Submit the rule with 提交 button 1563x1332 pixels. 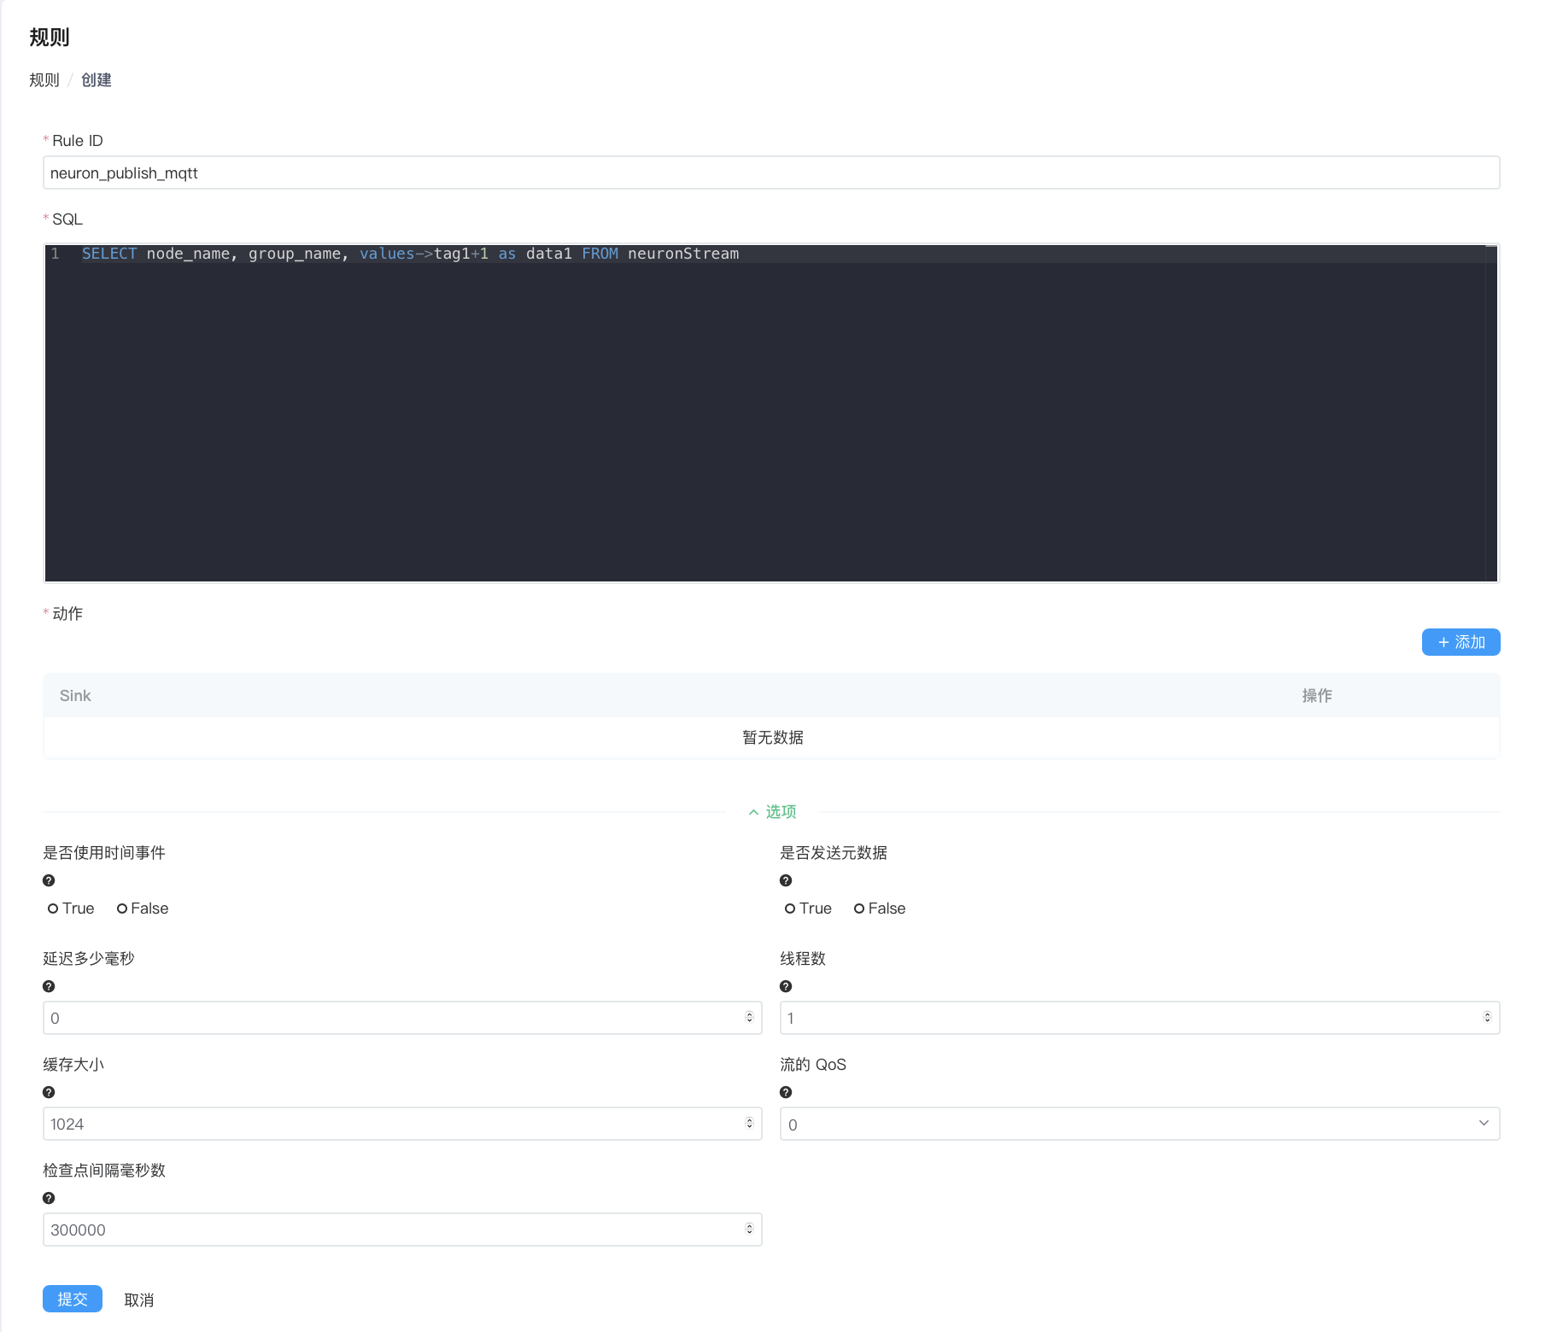click(x=73, y=1299)
